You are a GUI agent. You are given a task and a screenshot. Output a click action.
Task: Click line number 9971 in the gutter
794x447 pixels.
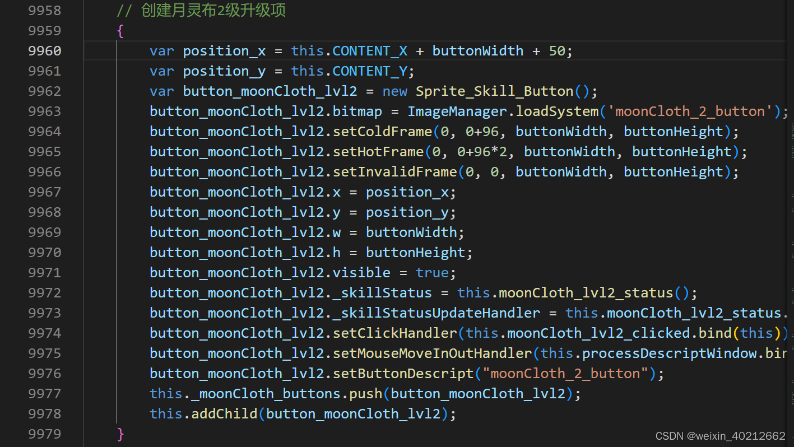pyautogui.click(x=45, y=273)
